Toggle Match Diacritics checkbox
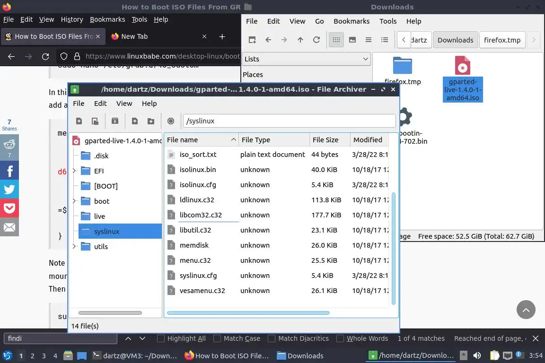Screen dimensions: 545x363 point(272,338)
